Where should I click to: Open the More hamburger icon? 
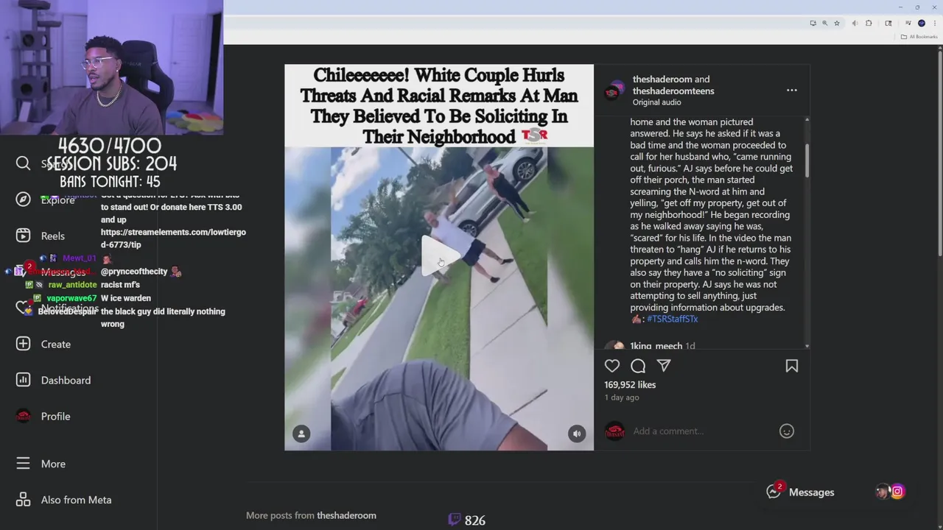pyautogui.click(x=24, y=464)
